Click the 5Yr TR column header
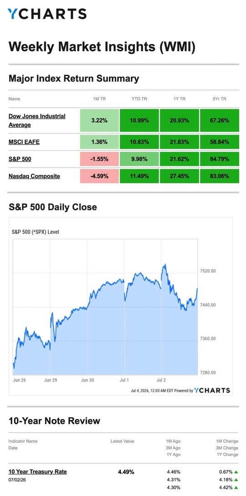Image resolution: width=246 pixels, height=496 pixels. (x=219, y=99)
